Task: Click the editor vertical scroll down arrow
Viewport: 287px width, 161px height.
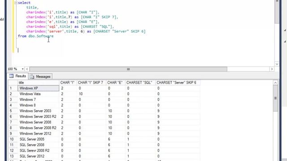Action: click(277, 64)
